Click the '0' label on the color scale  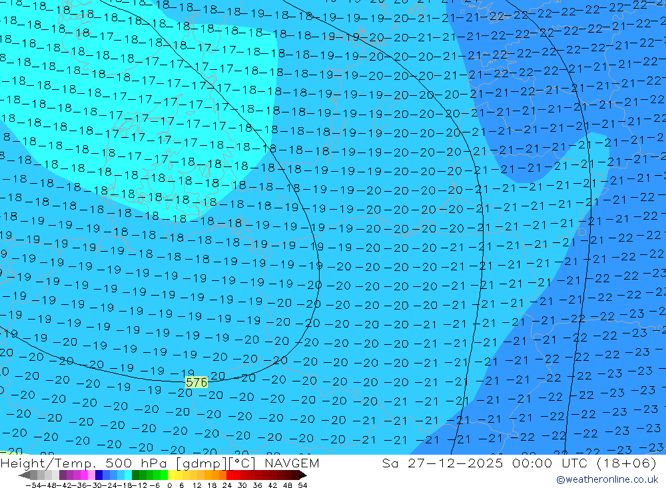click(169, 485)
